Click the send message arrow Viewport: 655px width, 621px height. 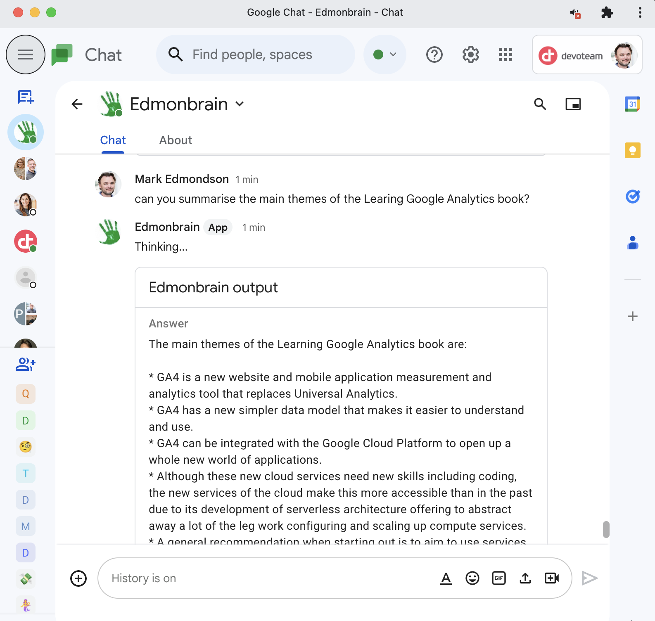pyautogui.click(x=589, y=578)
